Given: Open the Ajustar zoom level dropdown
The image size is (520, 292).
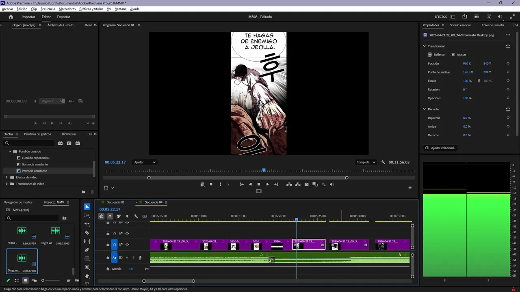Looking at the screenshot, I should coord(145,162).
